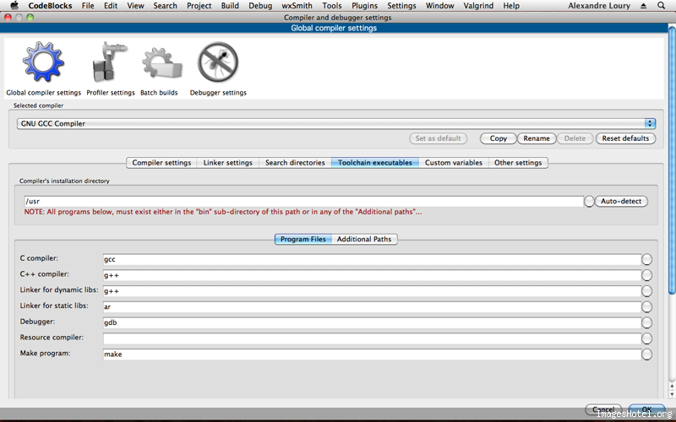
Task: Click the Debugger gdb field
Action: click(372, 322)
